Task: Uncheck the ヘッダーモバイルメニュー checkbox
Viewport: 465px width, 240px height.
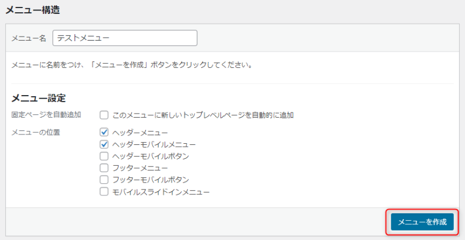Action: coord(104,144)
